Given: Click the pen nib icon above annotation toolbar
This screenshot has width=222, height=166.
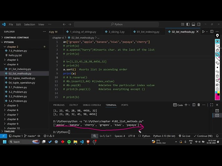Looking at the screenshot, I should 217,36.
